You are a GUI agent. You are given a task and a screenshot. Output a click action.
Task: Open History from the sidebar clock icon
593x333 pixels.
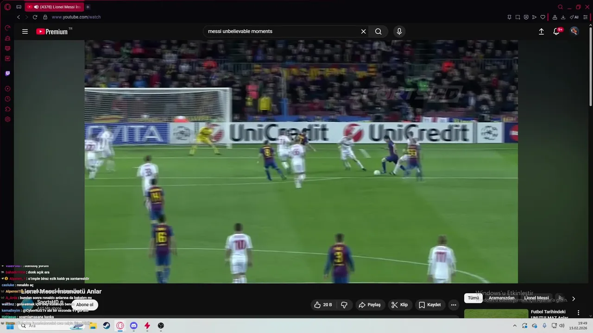coord(7,99)
